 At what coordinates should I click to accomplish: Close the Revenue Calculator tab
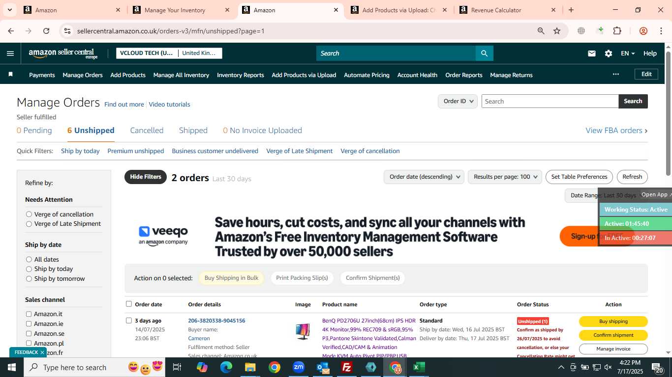(x=553, y=10)
